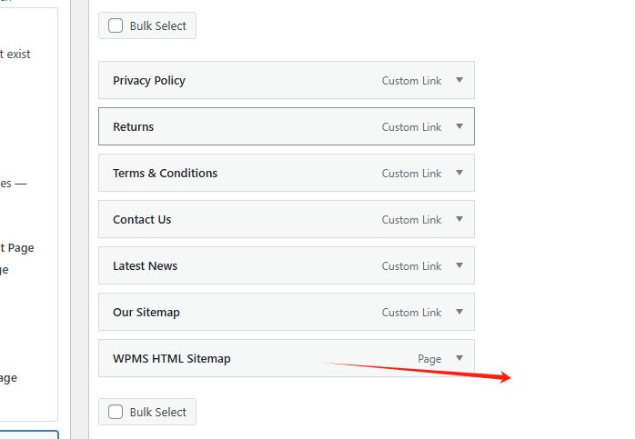Select the Terms & Conditions item title

(165, 174)
